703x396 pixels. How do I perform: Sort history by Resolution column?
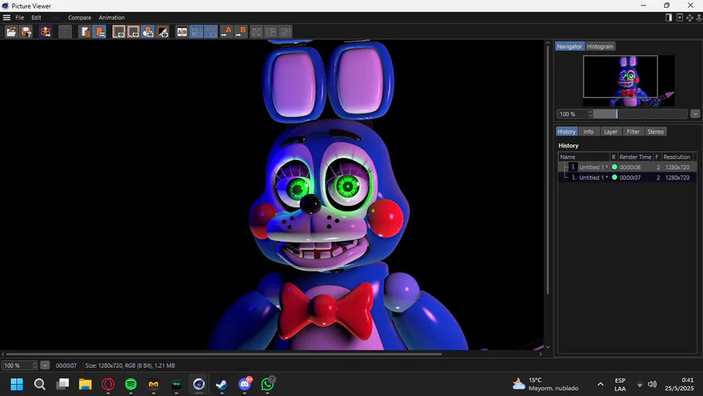677,157
